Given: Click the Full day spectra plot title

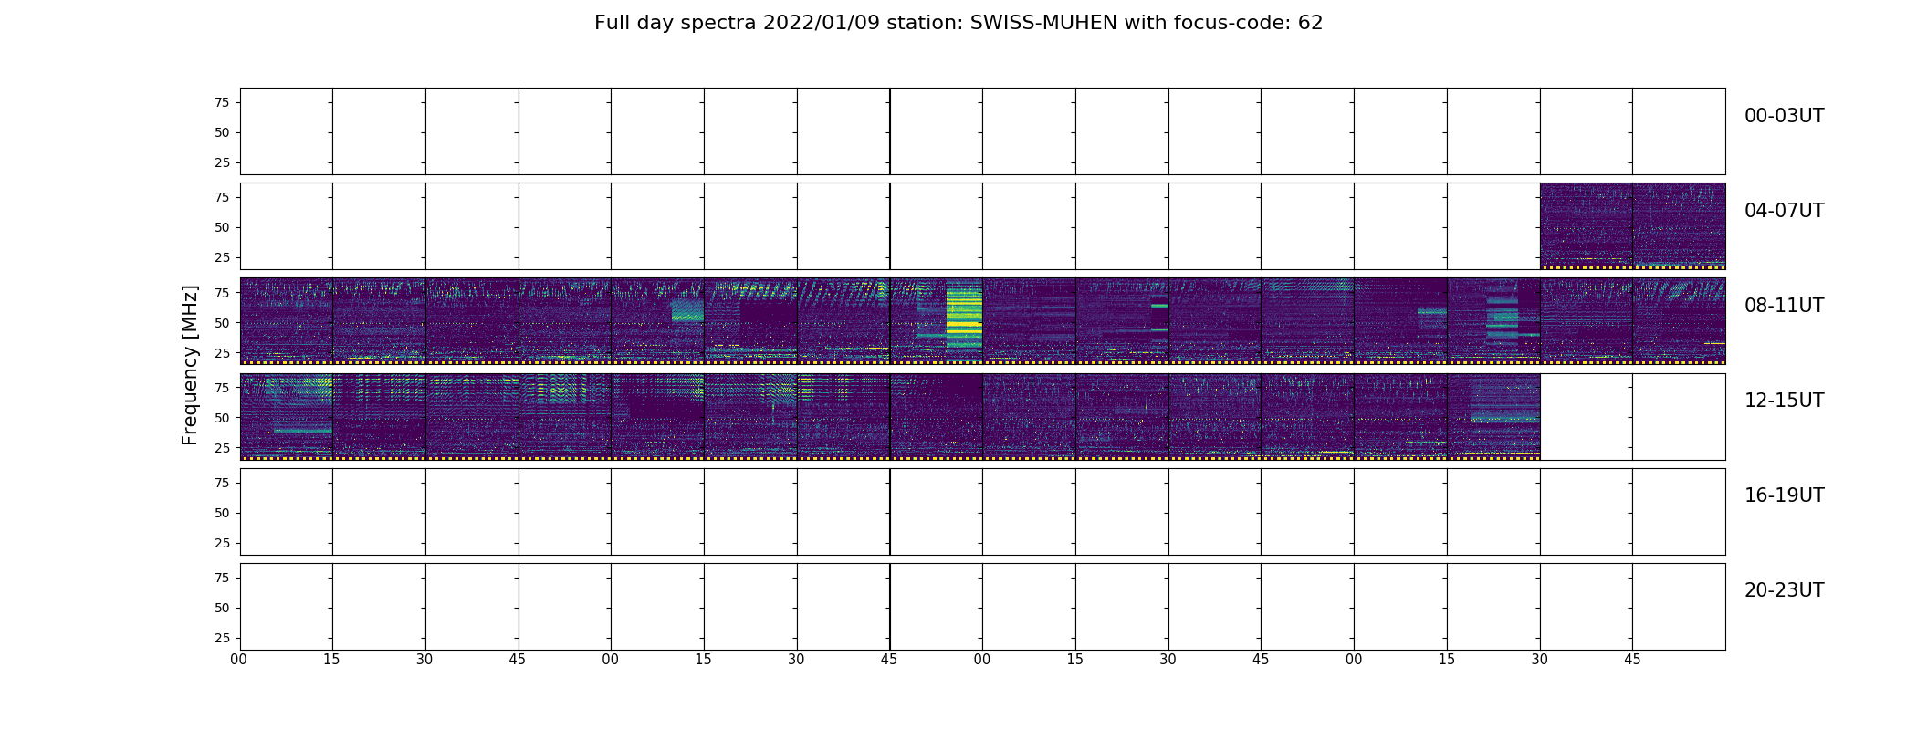Looking at the screenshot, I should pos(958,23).
